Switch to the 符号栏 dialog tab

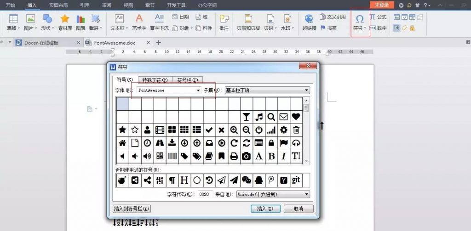pyautogui.click(x=188, y=80)
